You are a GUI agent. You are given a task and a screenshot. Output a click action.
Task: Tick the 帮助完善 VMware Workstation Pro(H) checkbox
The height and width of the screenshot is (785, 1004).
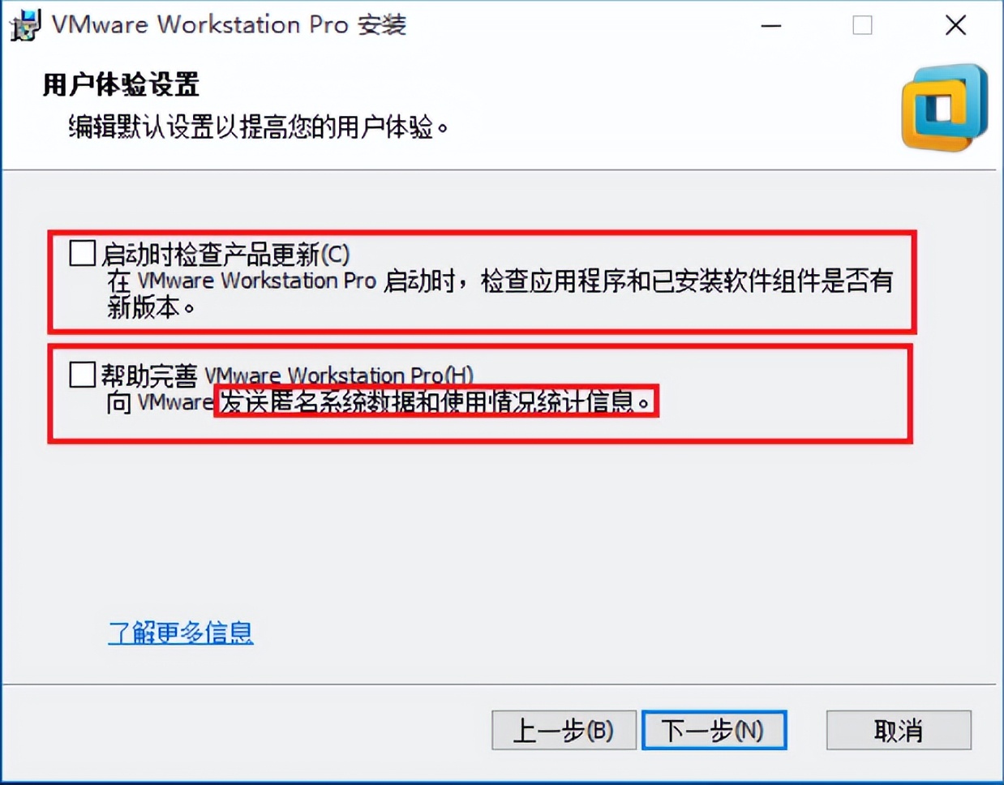pos(82,374)
